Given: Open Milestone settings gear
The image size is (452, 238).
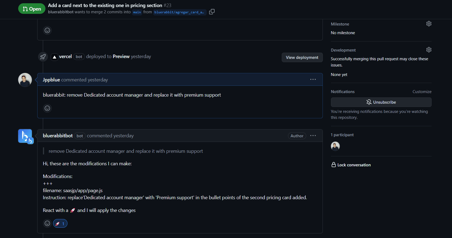Looking at the screenshot, I should click(429, 24).
